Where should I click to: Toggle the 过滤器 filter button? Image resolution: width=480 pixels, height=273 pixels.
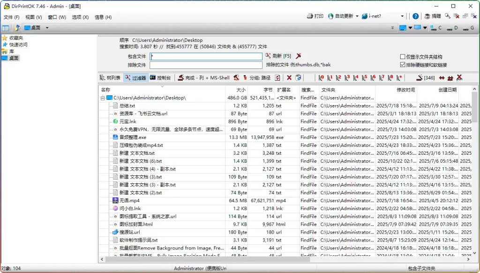pyautogui.click(x=136, y=77)
